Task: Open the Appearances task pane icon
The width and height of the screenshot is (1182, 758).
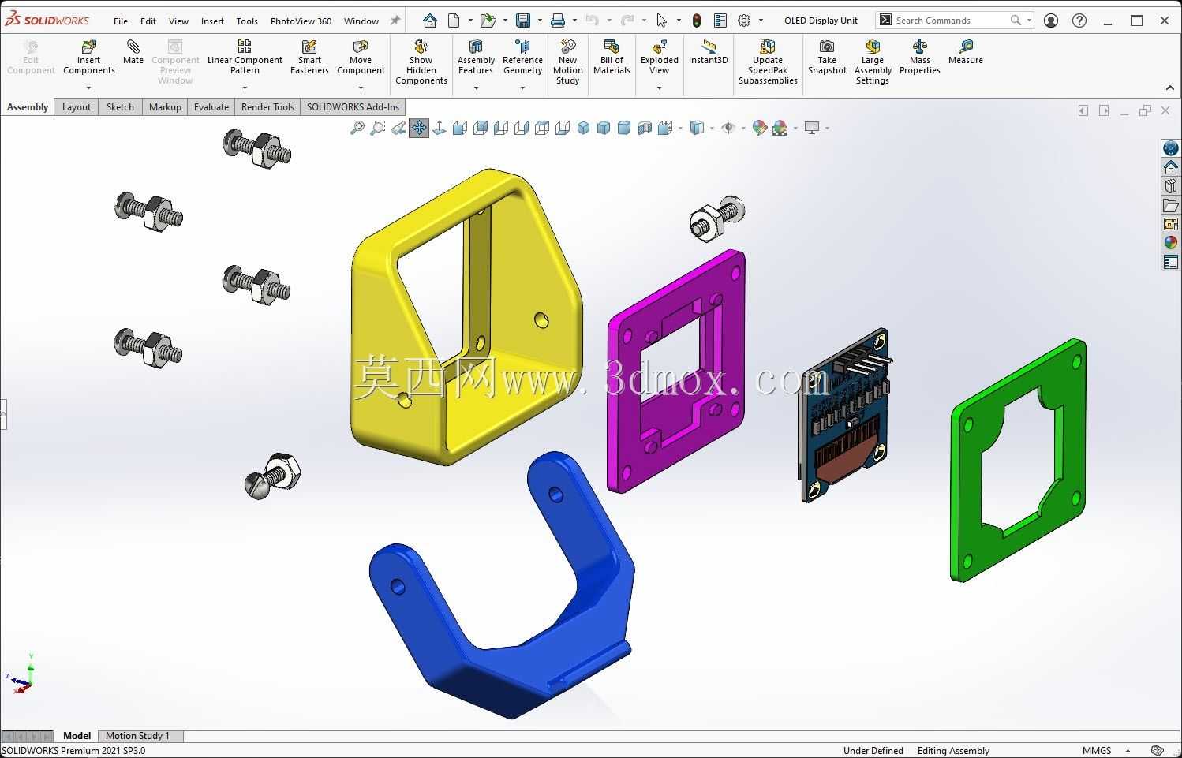Action: click(1171, 243)
